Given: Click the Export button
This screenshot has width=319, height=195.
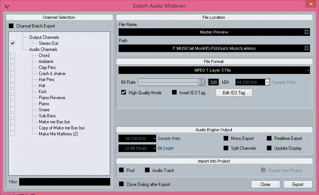Looking at the screenshot, I should [x=298, y=184].
